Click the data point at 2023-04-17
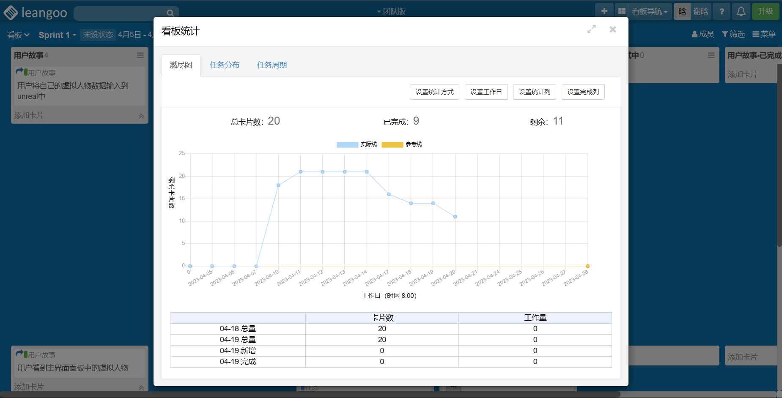The height and width of the screenshot is (398, 782). click(x=389, y=194)
